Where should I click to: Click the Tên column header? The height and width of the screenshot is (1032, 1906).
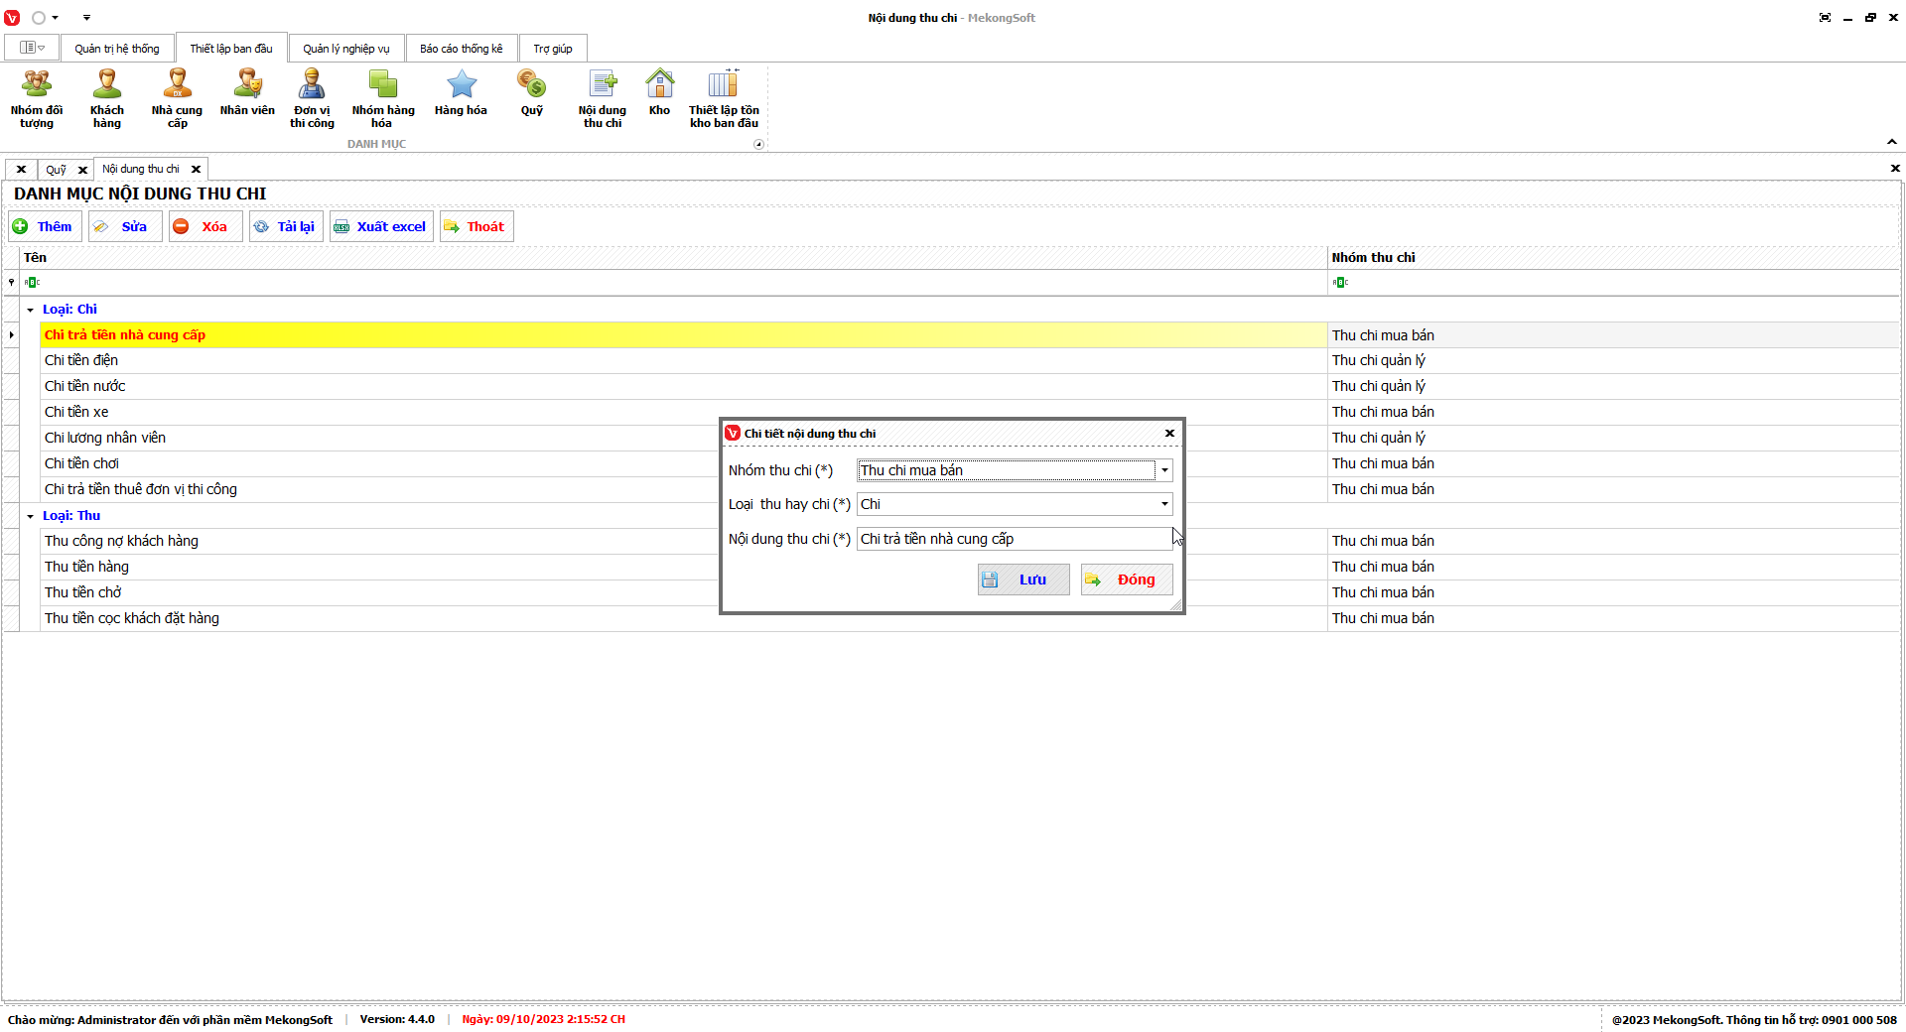tap(675, 257)
